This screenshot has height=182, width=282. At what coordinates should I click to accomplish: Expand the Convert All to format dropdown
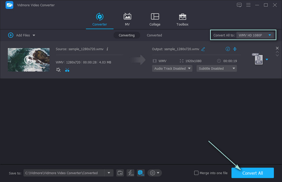[x=256, y=35]
